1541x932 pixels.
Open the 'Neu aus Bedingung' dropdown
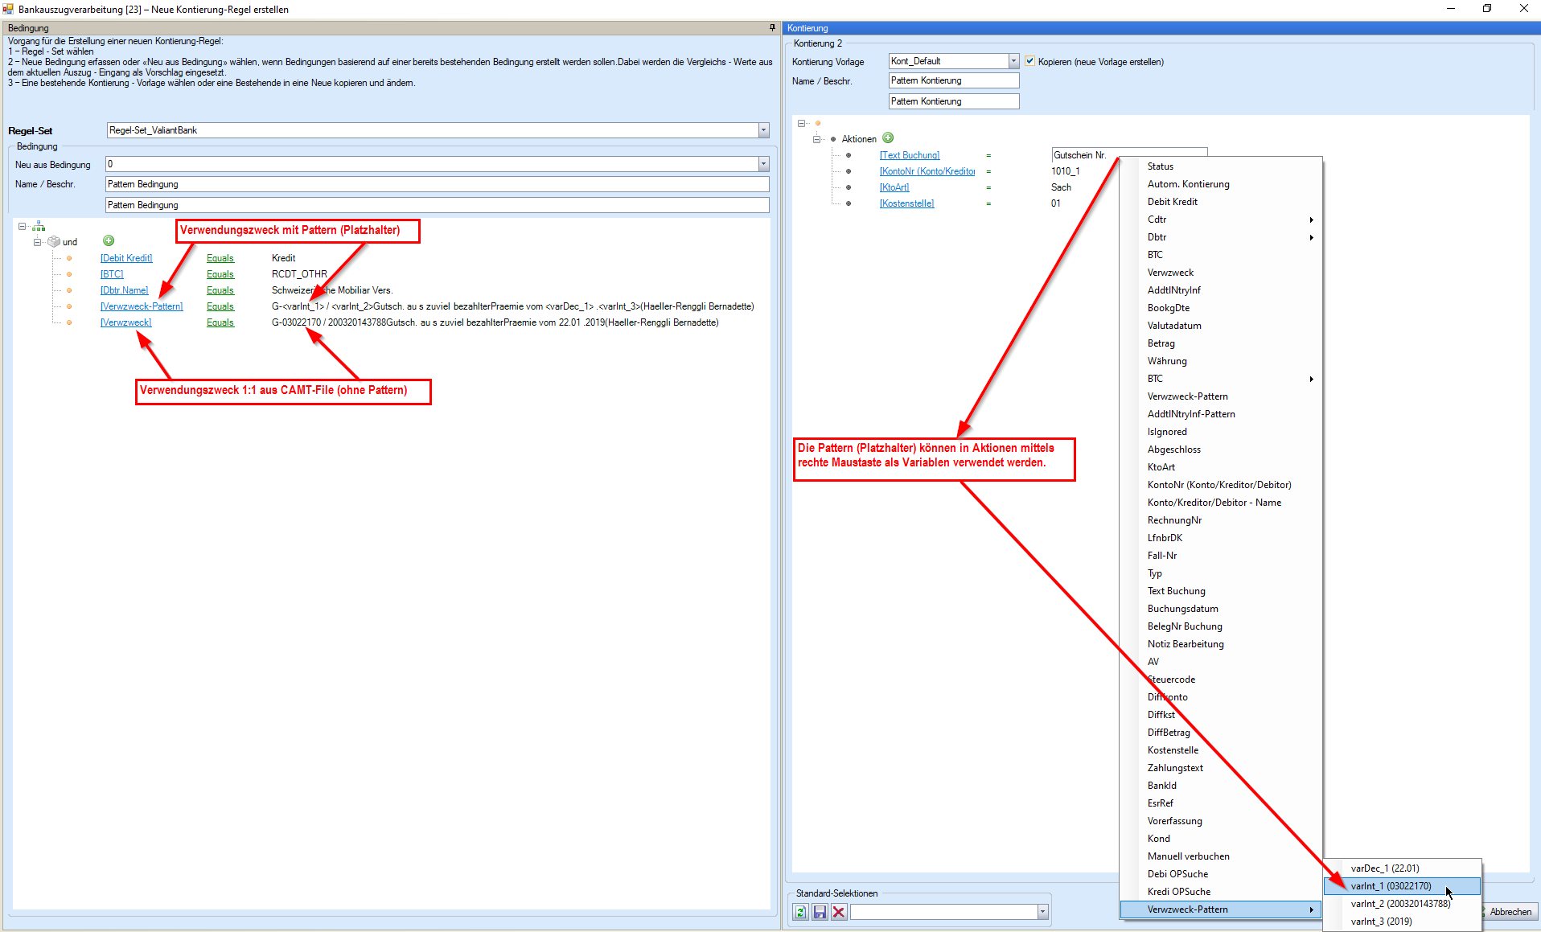(763, 164)
